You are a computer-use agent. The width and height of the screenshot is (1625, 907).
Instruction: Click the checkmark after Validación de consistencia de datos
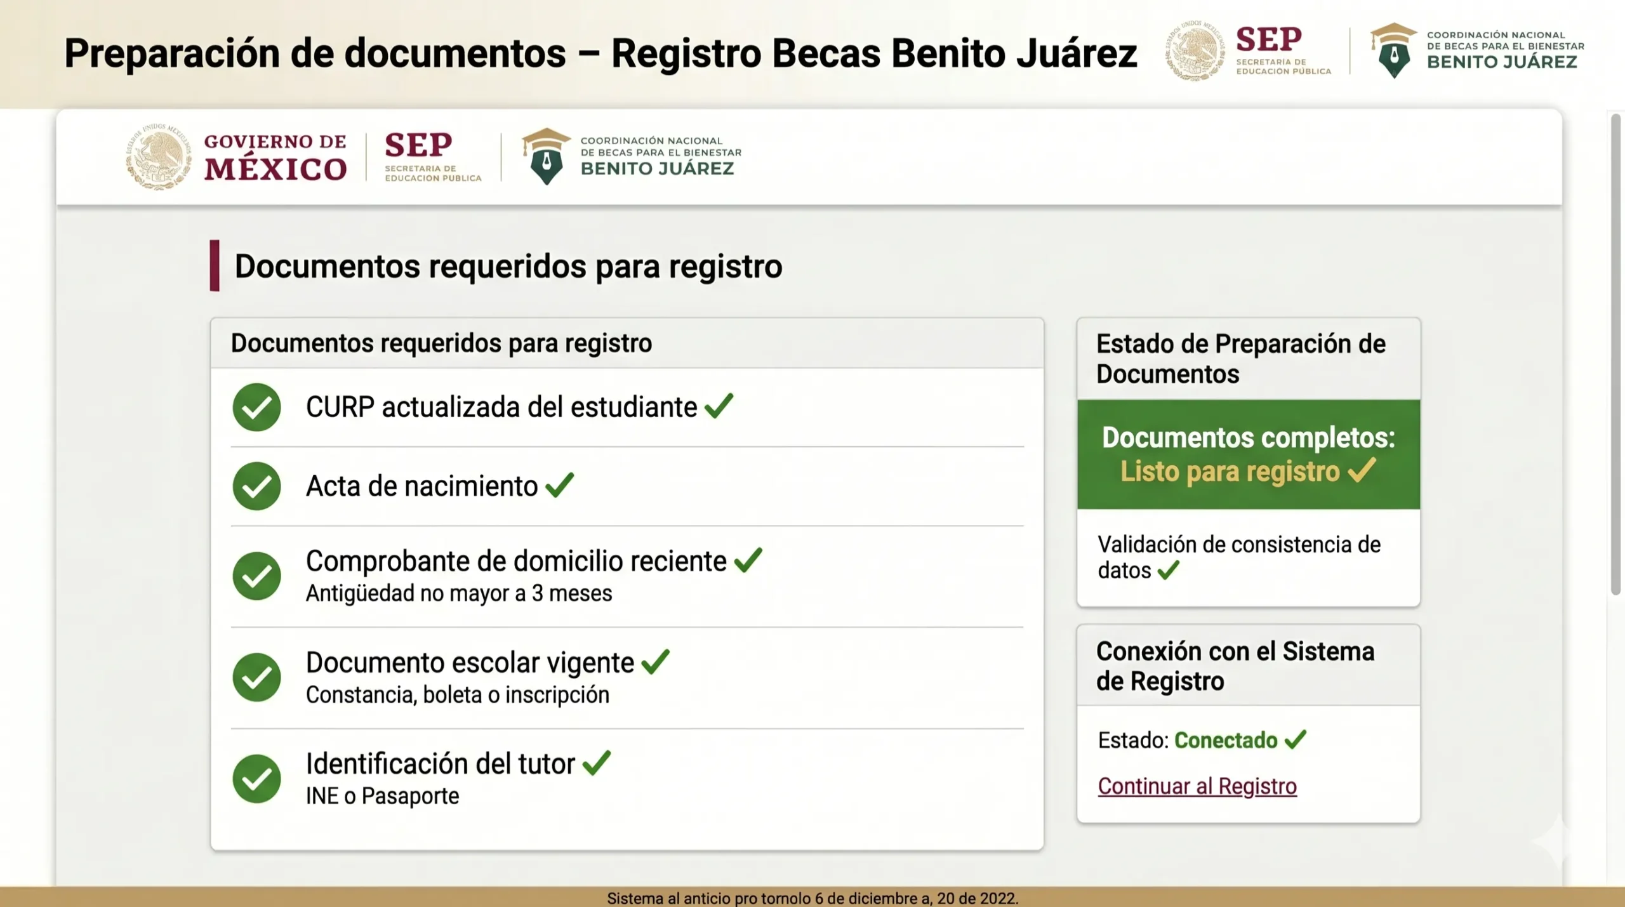(1168, 570)
